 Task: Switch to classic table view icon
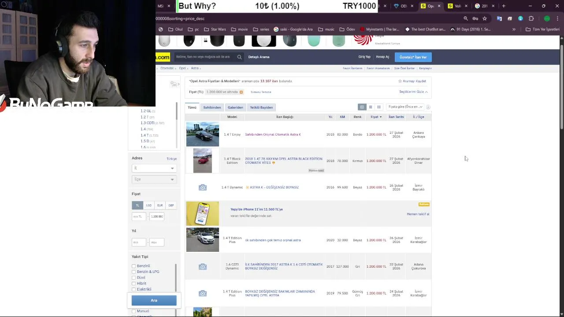(362, 107)
